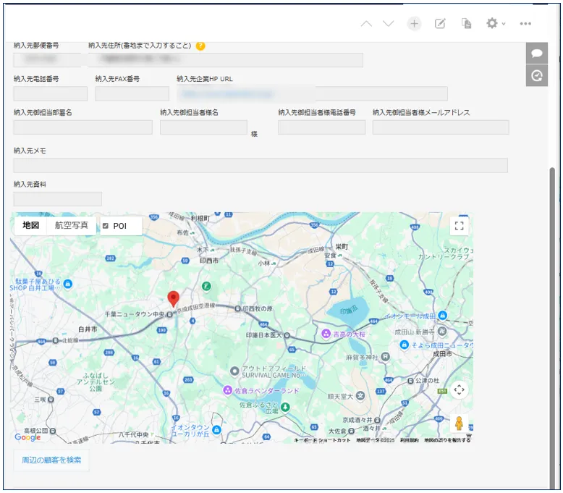Click the 成田市 city label
The image size is (563, 493).
tap(442, 354)
